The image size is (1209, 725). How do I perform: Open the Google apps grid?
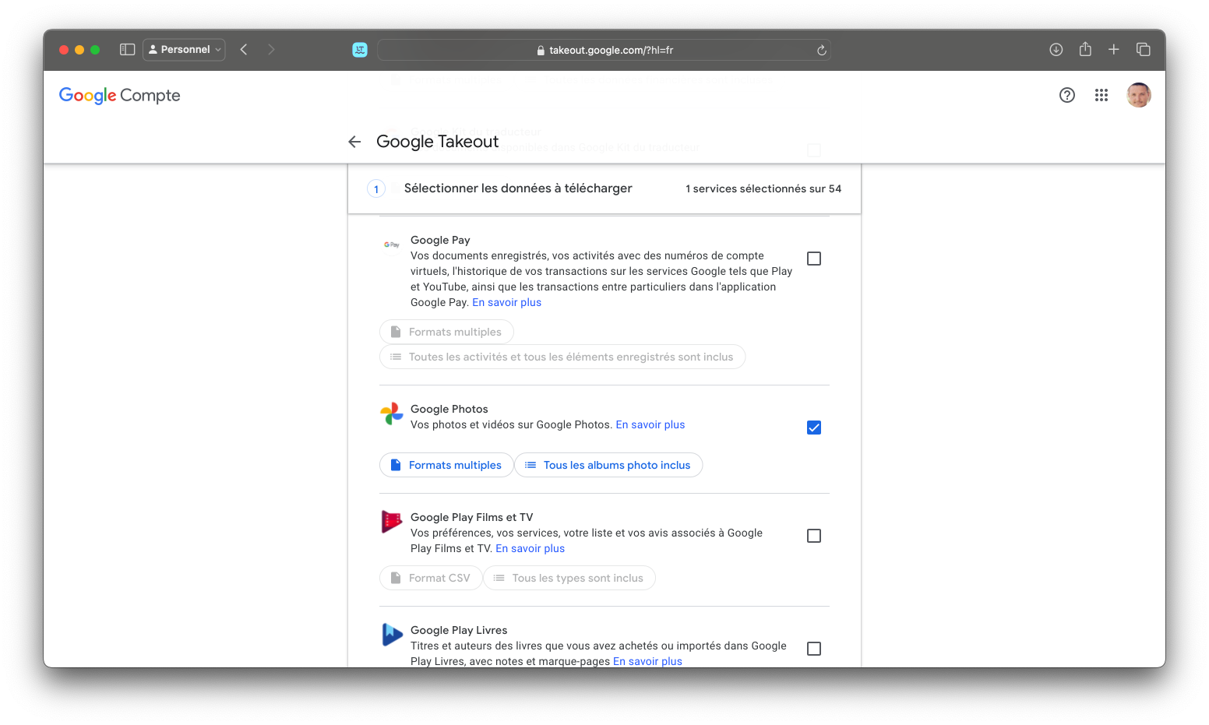[1101, 95]
